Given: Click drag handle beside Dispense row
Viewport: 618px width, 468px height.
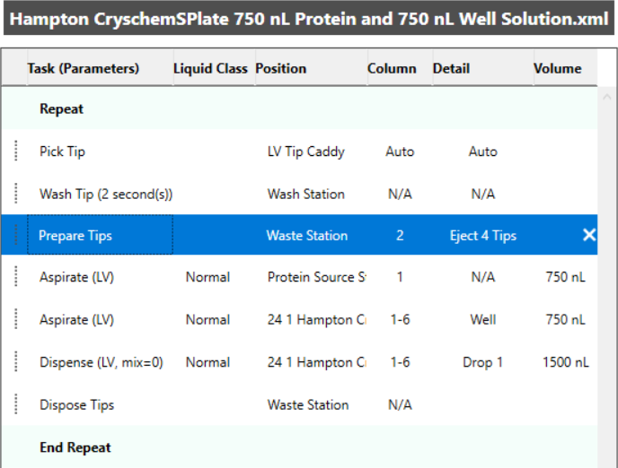Looking at the screenshot, I should coord(16,362).
